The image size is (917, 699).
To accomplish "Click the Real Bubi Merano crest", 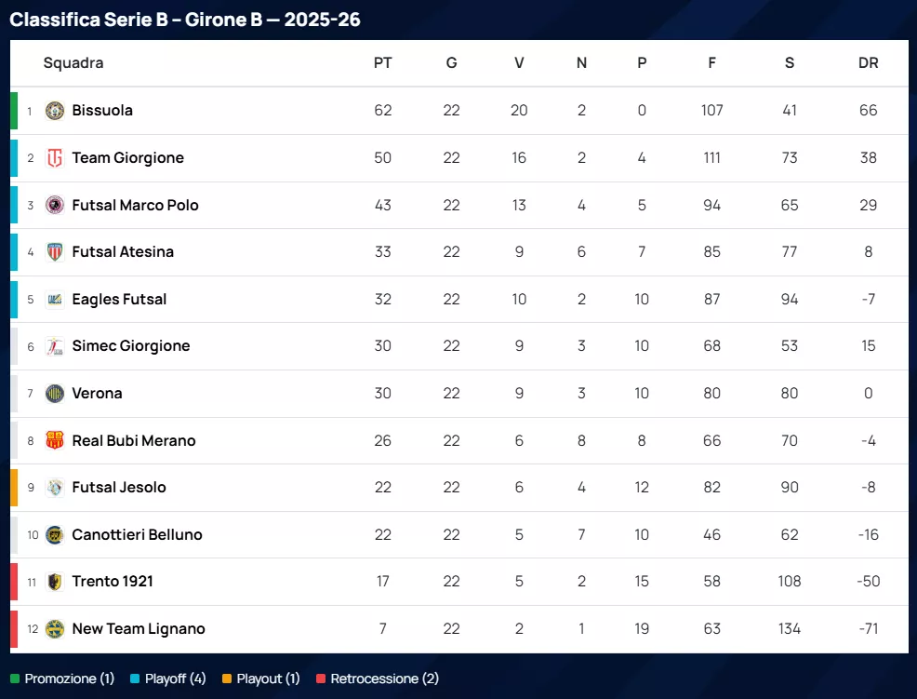I will pyautogui.click(x=55, y=440).
